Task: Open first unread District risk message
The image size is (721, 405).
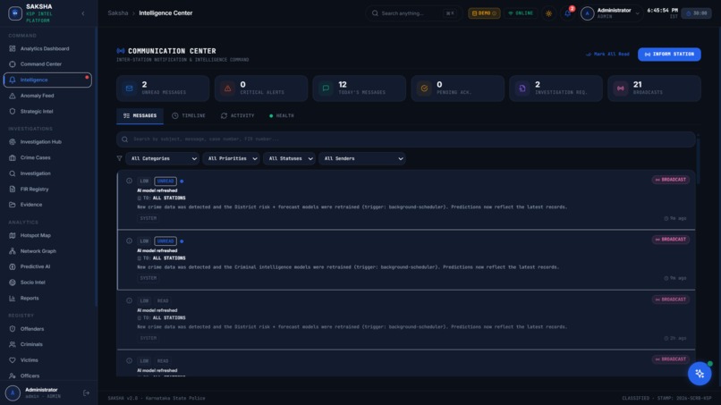Action: point(406,199)
